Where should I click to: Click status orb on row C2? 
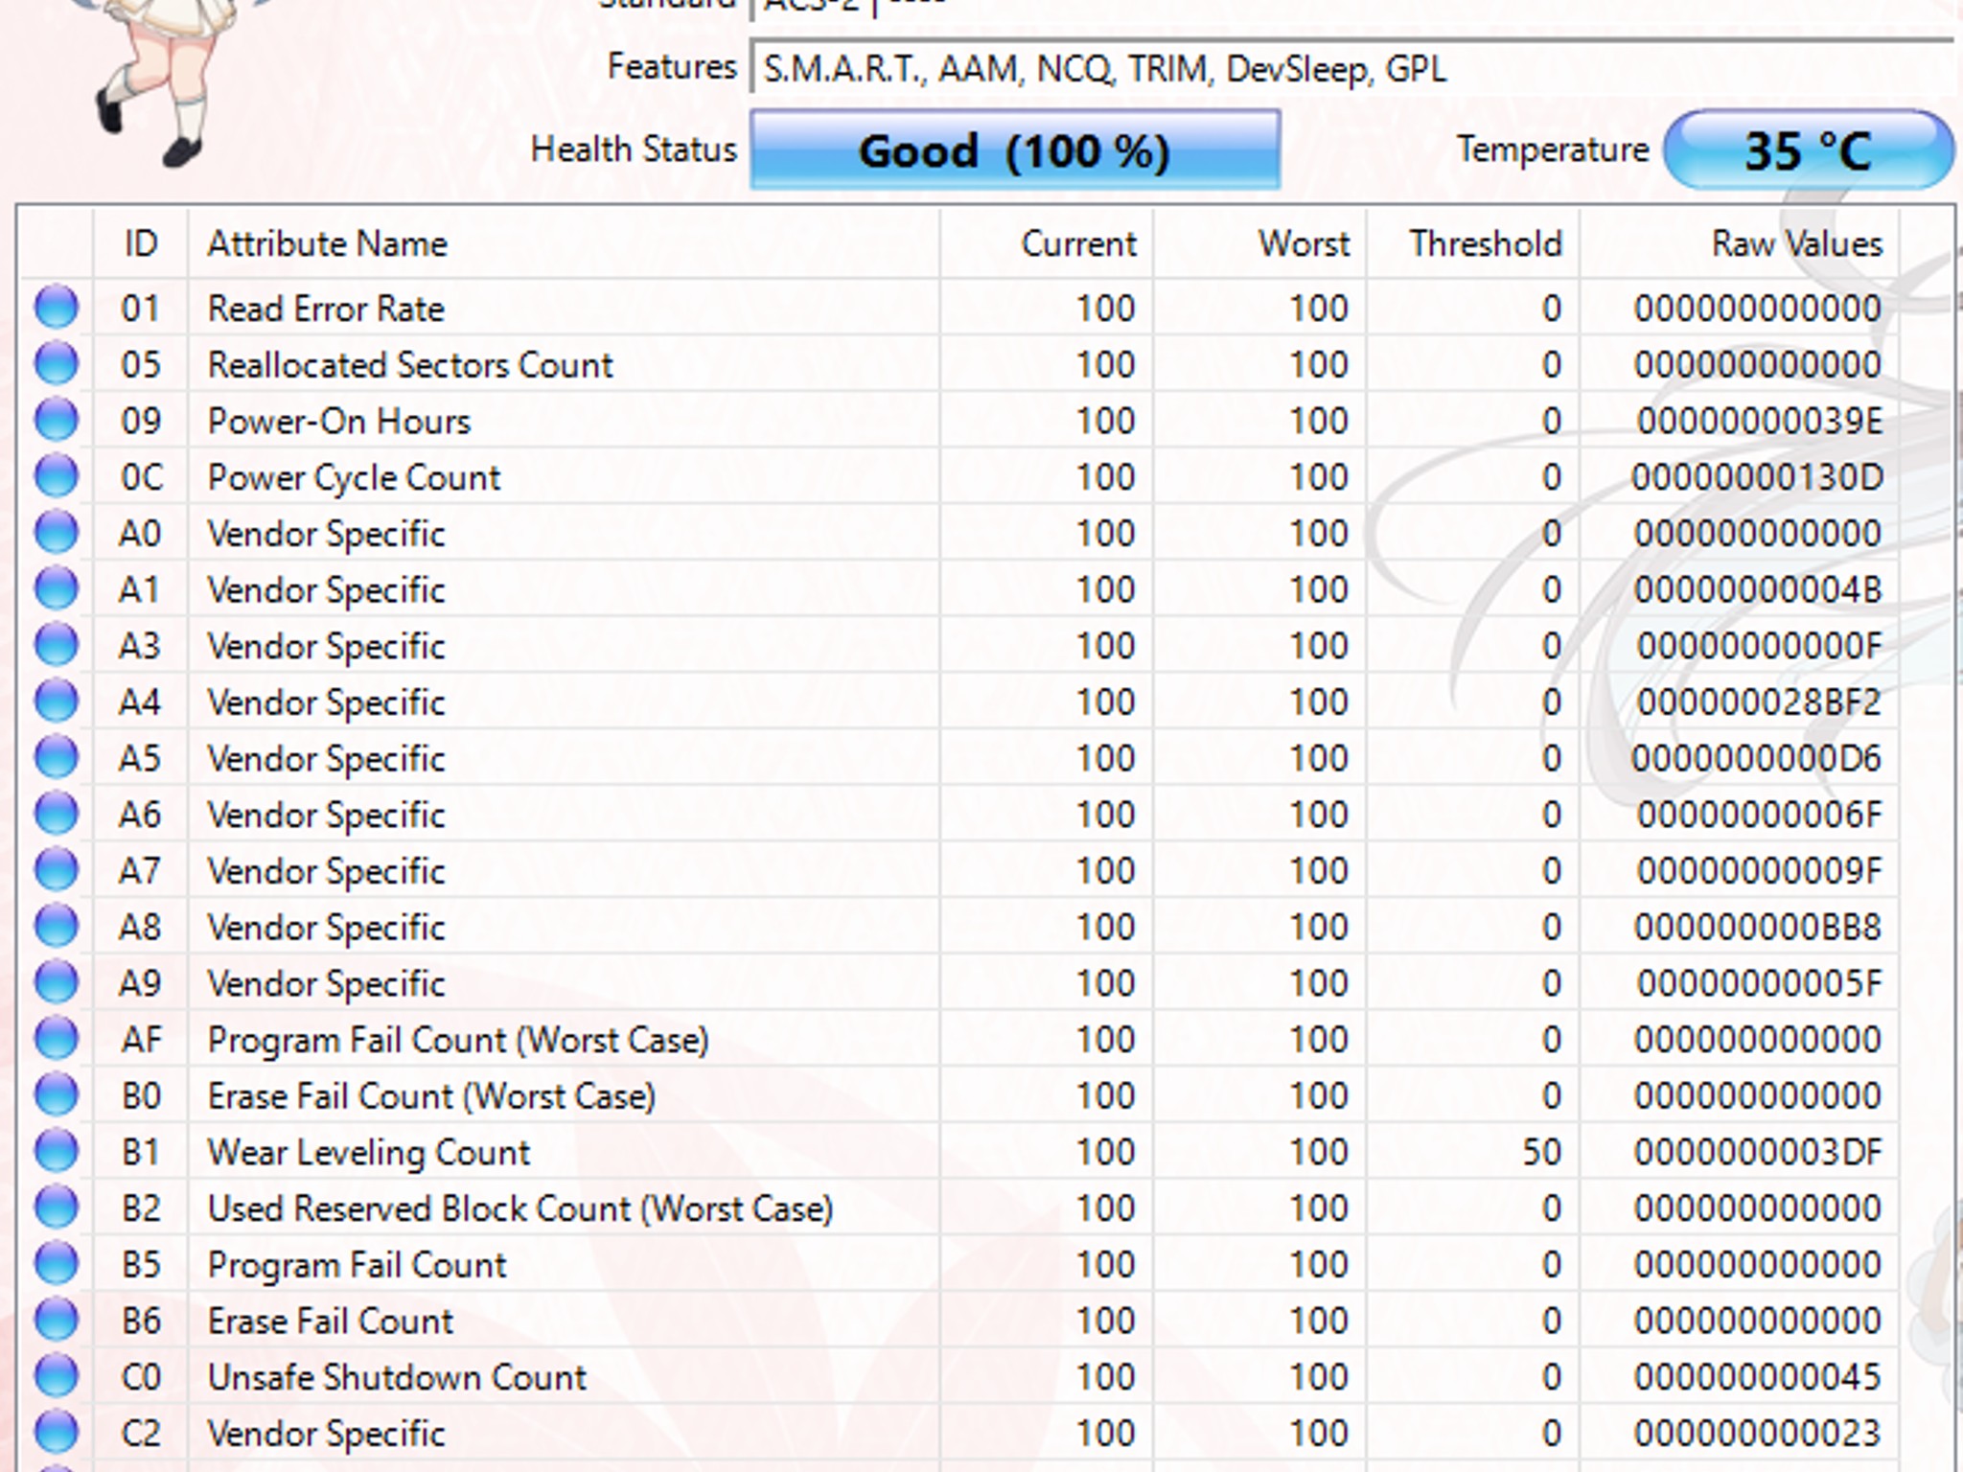point(57,1432)
